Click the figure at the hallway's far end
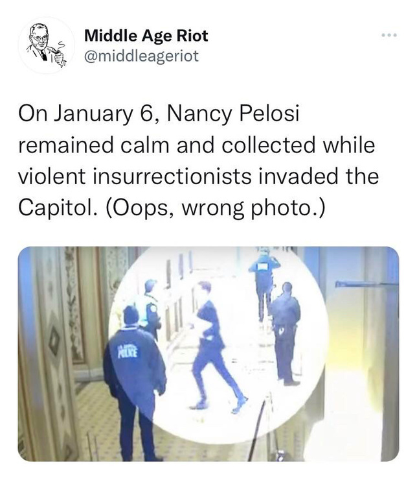Viewport: 417px width, 480px height. tap(264, 285)
